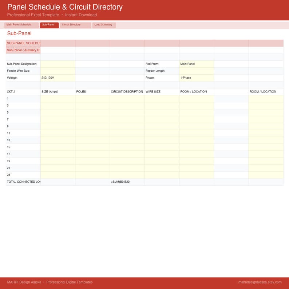Select circuit number 3 row label
The height and width of the screenshot is (289, 289).
[x=23, y=106]
